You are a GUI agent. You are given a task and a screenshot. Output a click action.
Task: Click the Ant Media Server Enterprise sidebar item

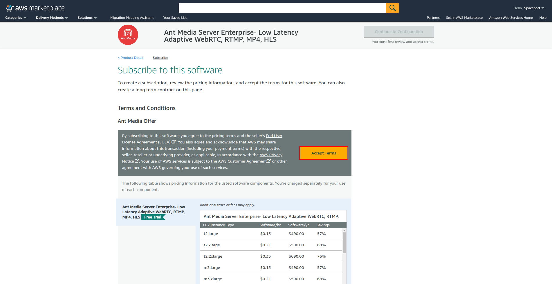156,212
